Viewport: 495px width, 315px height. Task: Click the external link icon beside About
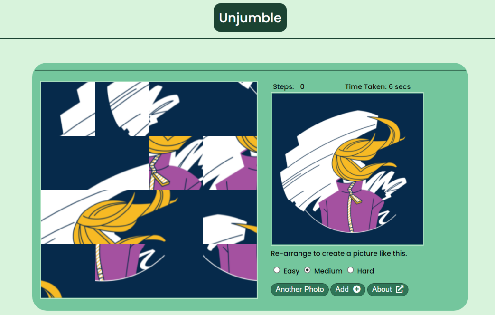[399, 289]
